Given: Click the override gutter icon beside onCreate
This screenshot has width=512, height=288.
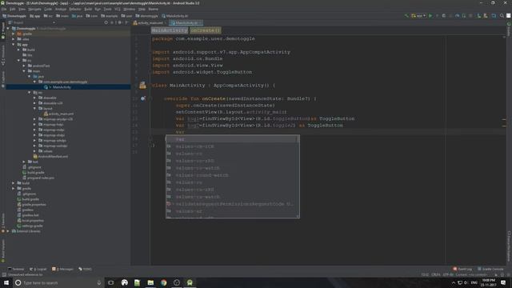Looking at the screenshot, I should click(x=143, y=98).
